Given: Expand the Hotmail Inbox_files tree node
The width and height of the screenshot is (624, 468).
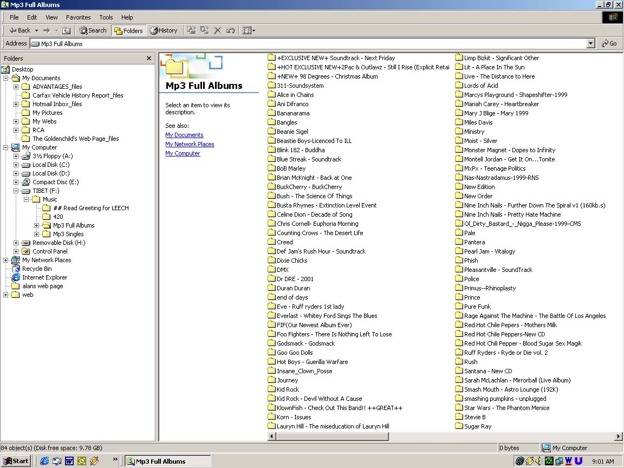Looking at the screenshot, I should [16, 104].
